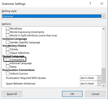Close the Grammar Settings dialog
The height and width of the screenshot is (99, 108).
click(102, 4)
